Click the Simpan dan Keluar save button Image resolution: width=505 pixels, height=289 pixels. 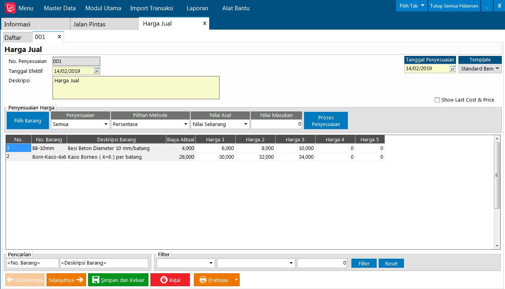point(118,280)
